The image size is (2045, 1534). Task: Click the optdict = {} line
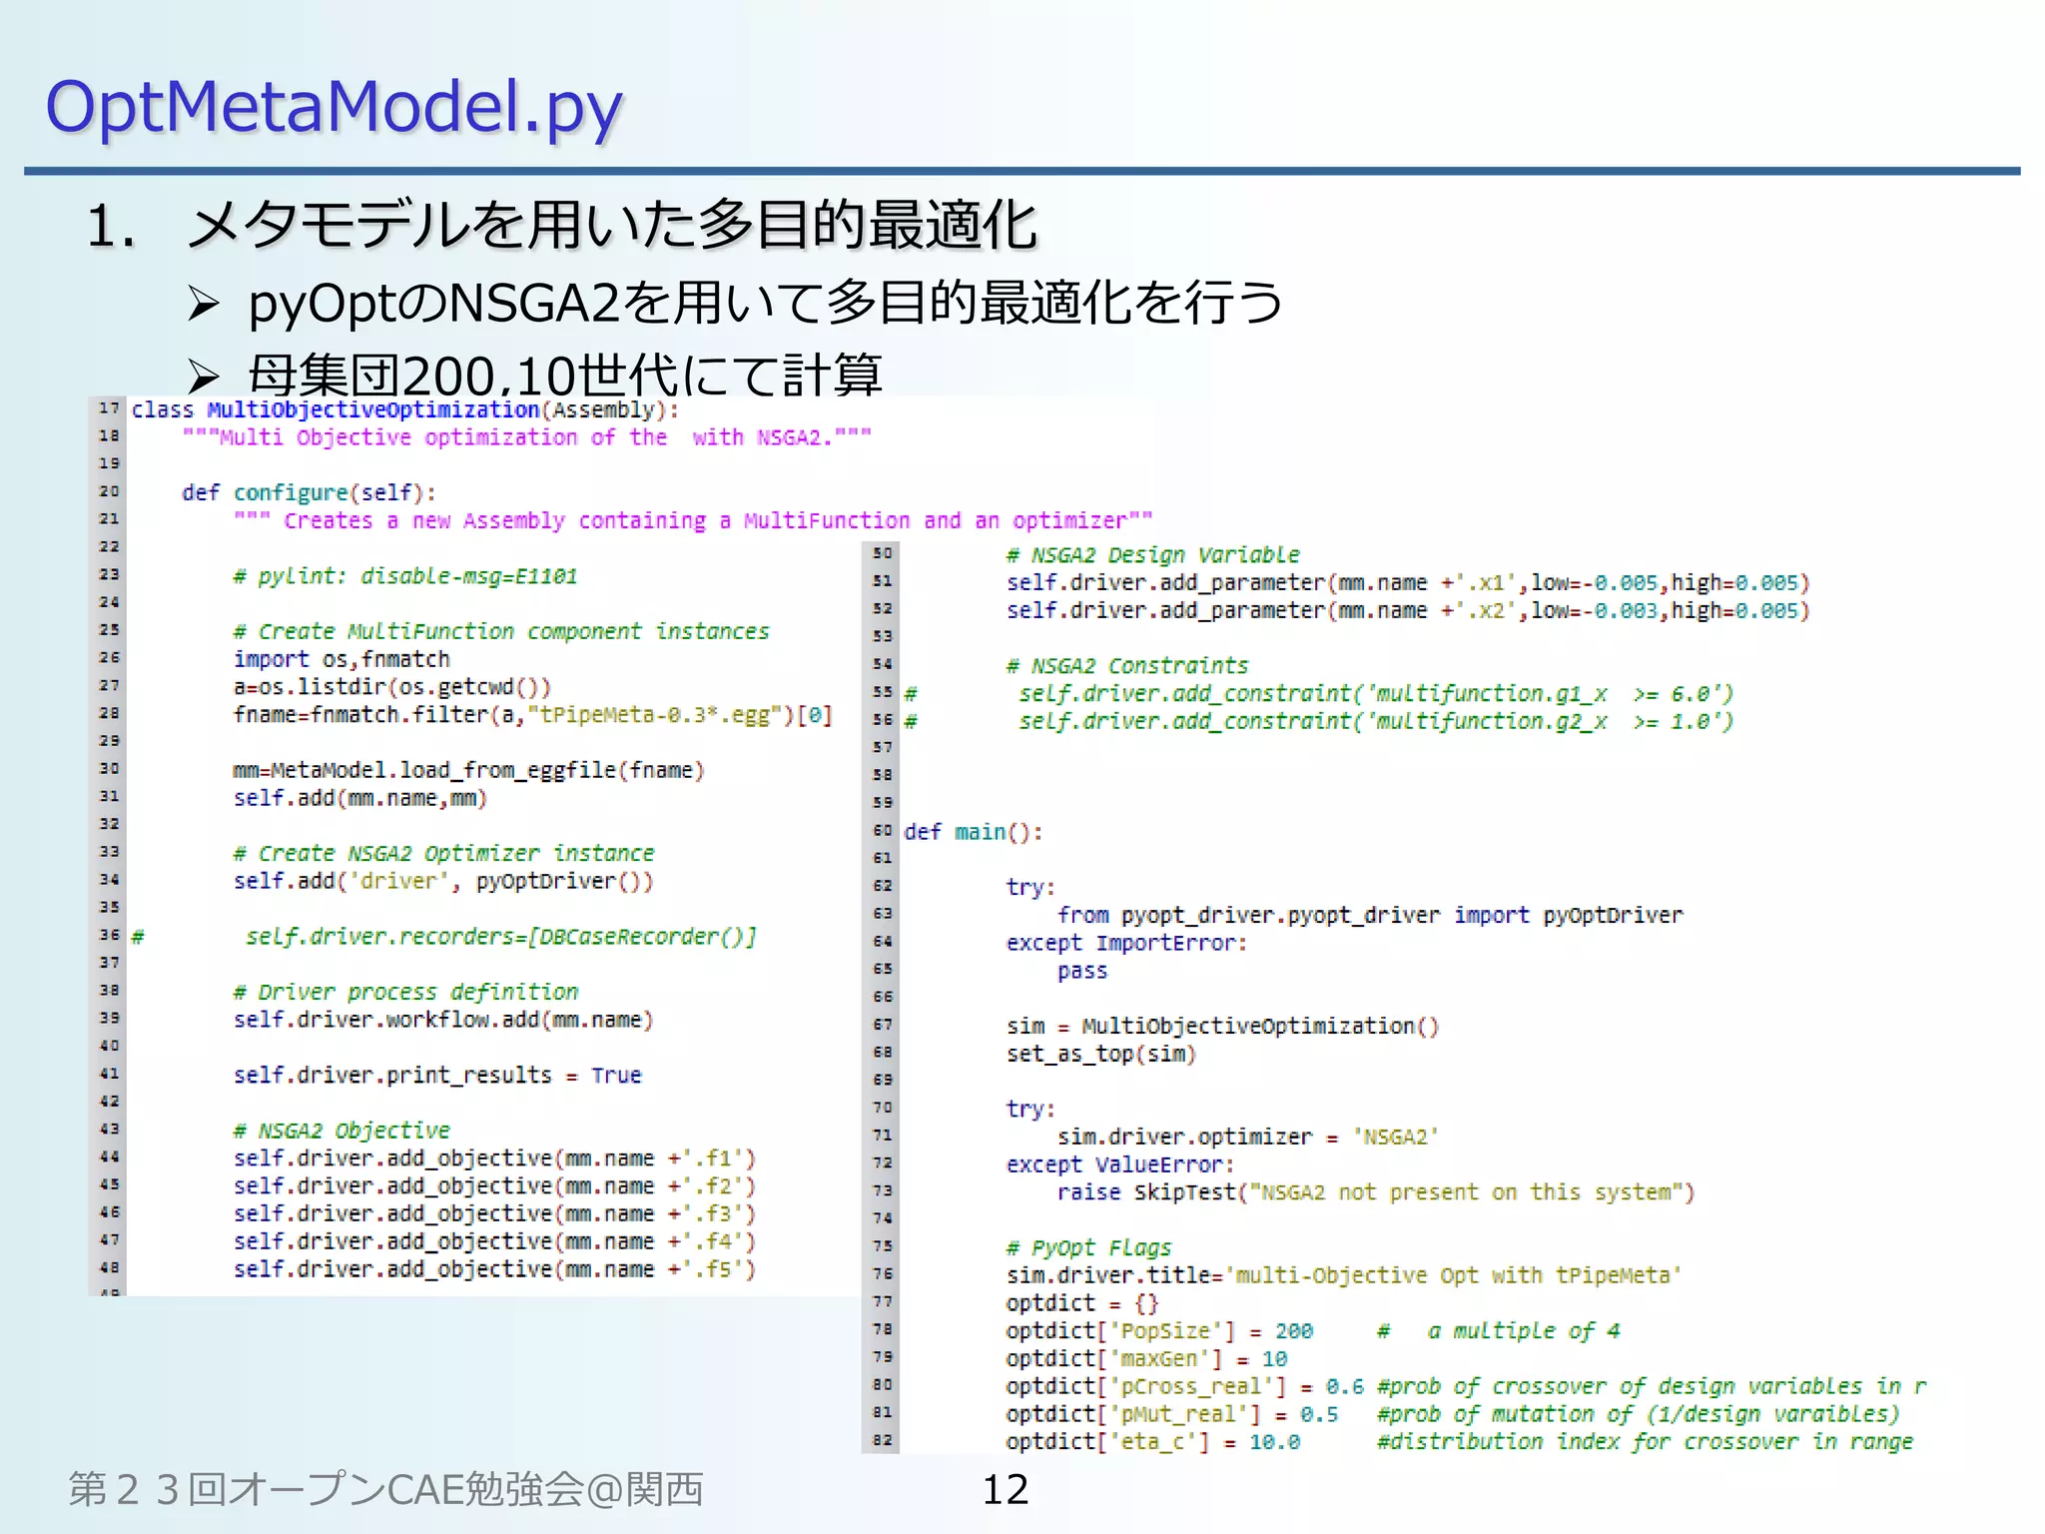(1081, 1303)
